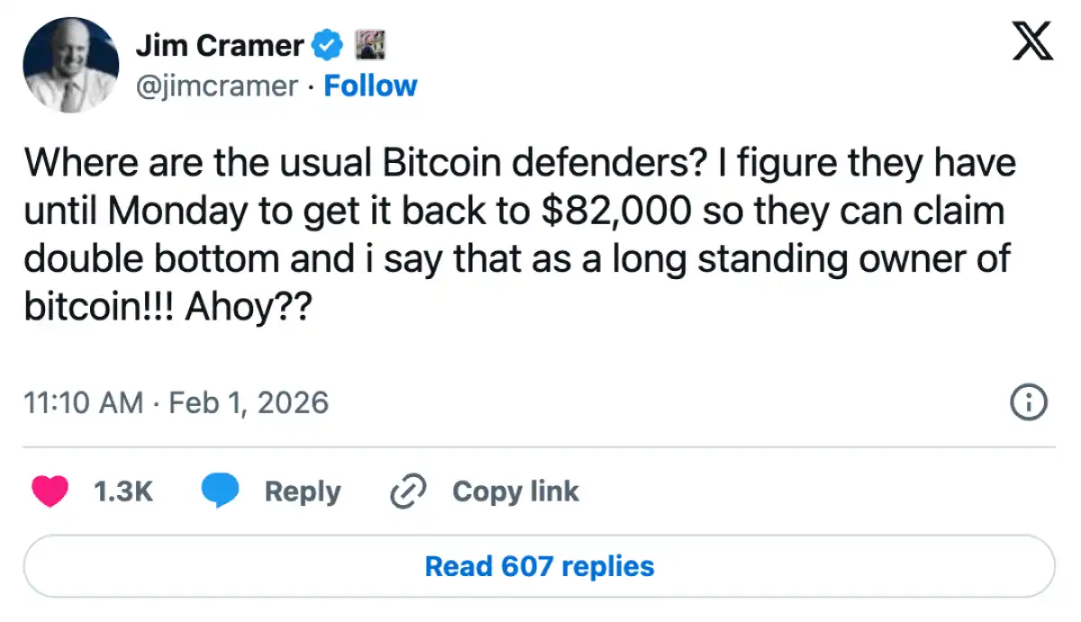Click the 11:10 AM time text
Viewport: 1081px width, 622px height.
pos(83,402)
